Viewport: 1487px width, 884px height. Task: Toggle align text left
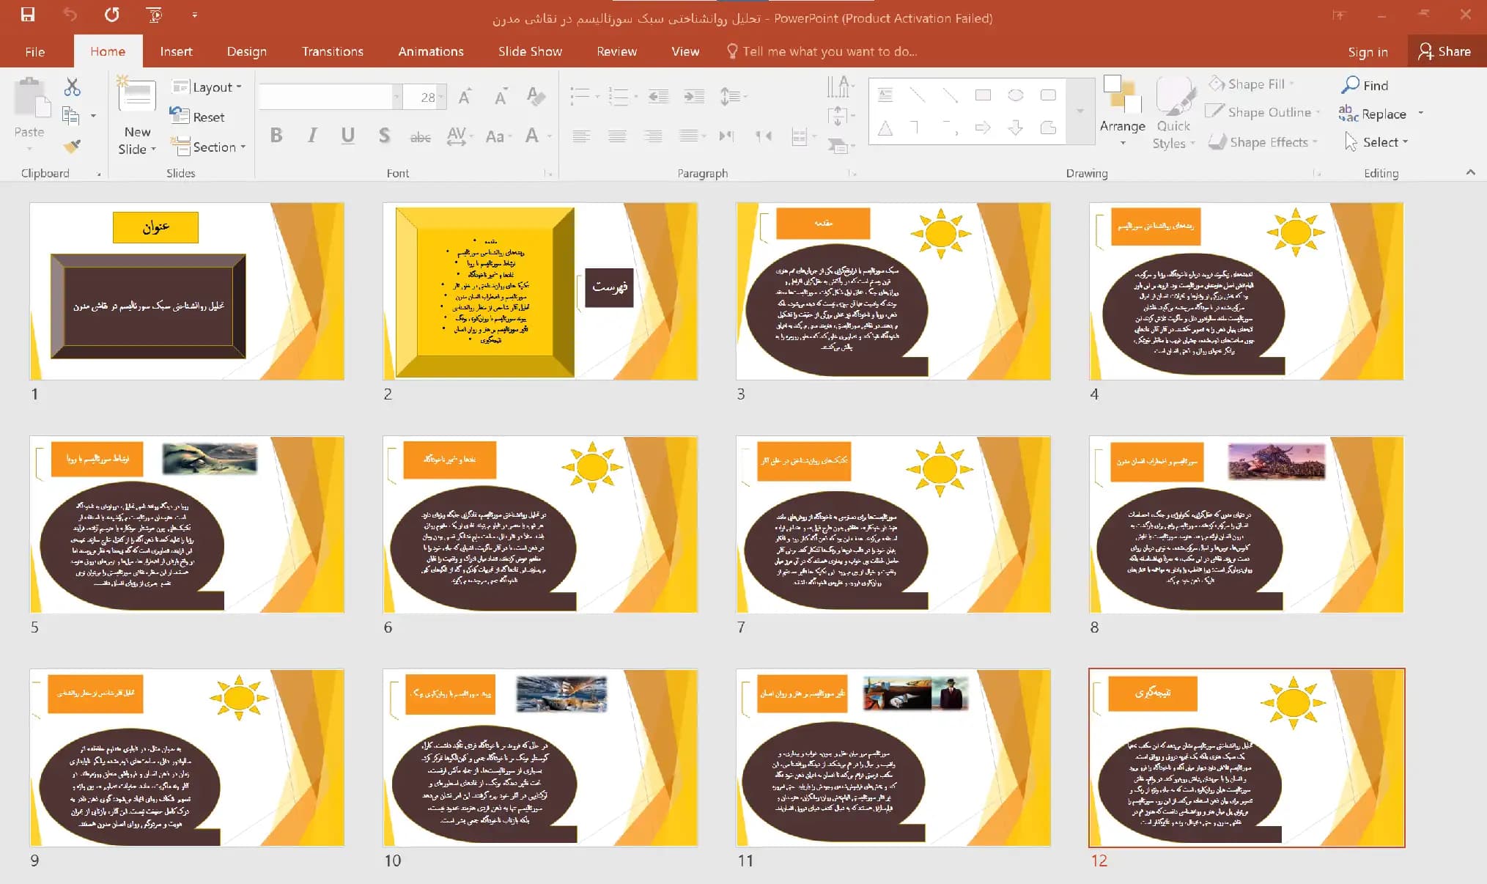coord(581,136)
